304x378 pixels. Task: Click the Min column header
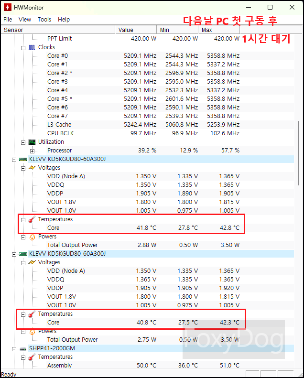tap(177, 30)
